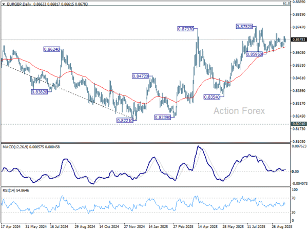Click the RSI 70 level axis label

294,198
